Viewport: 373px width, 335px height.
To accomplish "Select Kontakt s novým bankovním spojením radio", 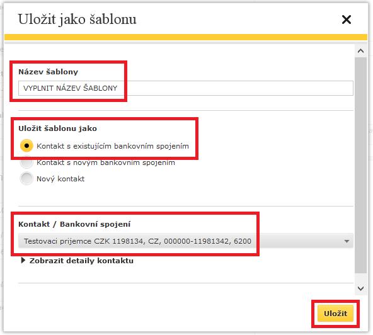I will tap(26, 162).
